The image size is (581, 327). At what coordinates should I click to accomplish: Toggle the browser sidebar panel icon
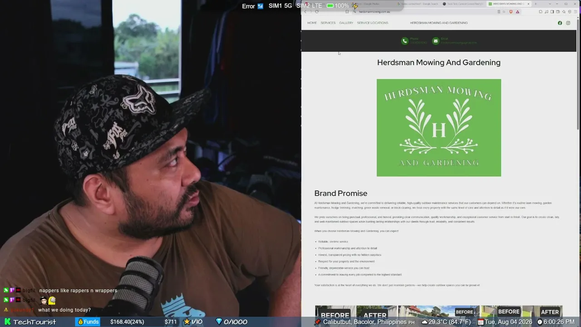pyautogui.click(x=552, y=12)
